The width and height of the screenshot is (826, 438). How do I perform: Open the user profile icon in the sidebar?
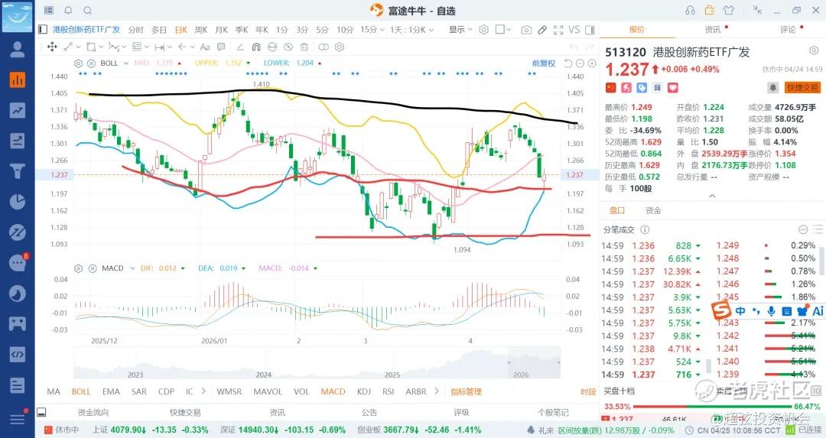18,49
